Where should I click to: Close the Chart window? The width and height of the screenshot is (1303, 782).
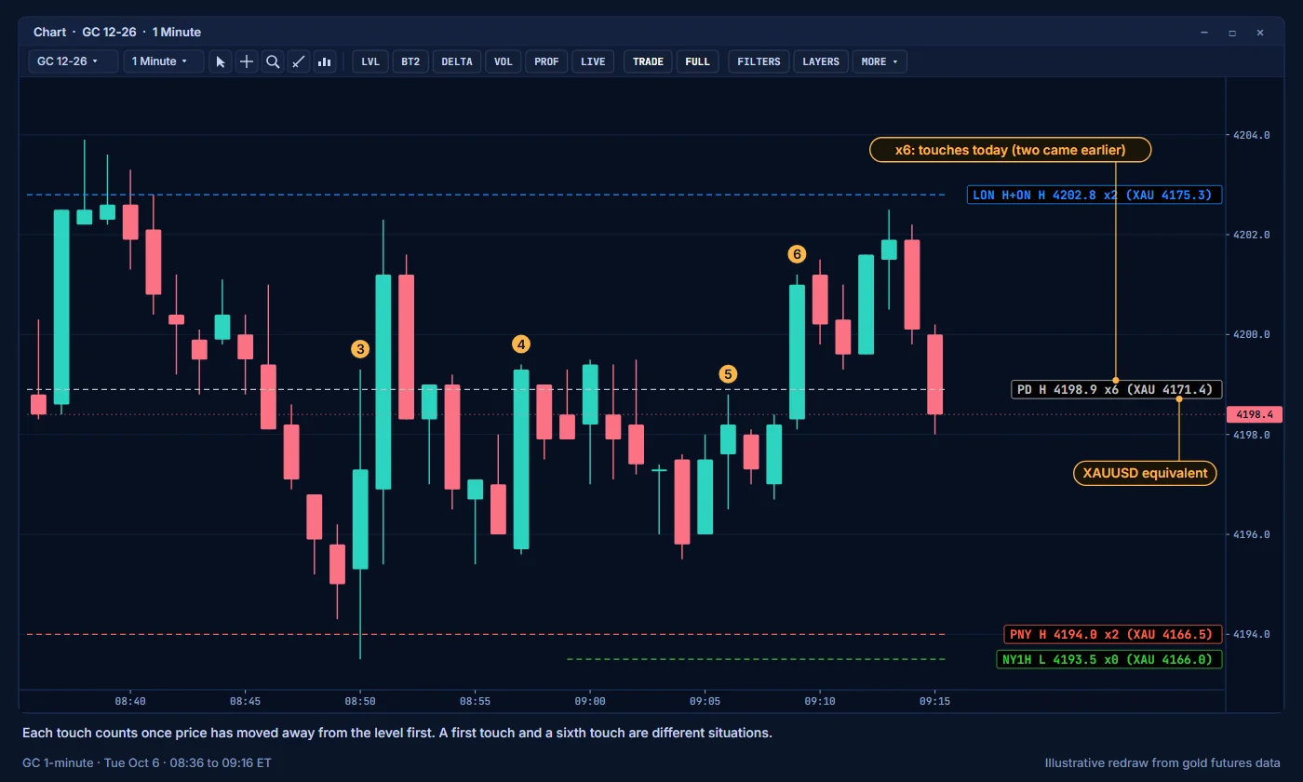1260,33
